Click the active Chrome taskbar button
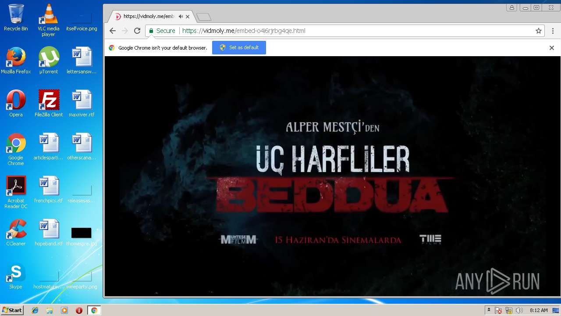This screenshot has width=561, height=316. point(94,310)
